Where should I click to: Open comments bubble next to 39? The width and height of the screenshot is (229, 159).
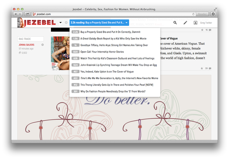210,68
